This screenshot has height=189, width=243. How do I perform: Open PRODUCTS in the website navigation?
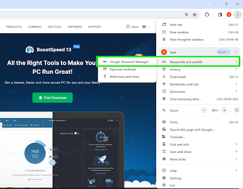point(14,27)
